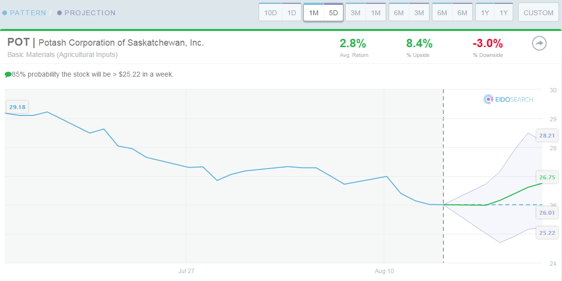
Task: Select the 1Y / 1Y timeframe button
Action: pos(494,12)
